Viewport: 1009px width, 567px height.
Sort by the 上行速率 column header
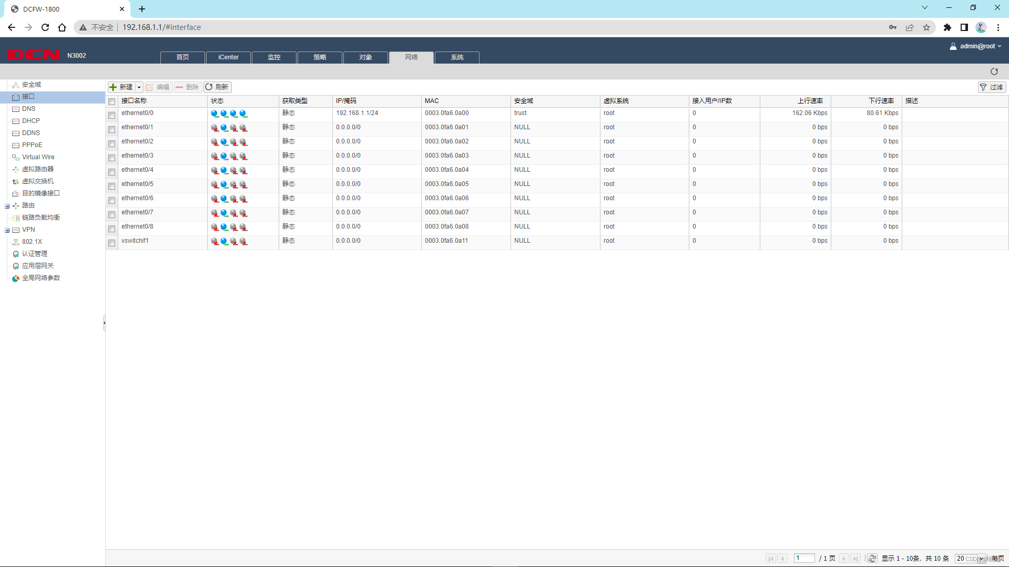click(x=795, y=101)
